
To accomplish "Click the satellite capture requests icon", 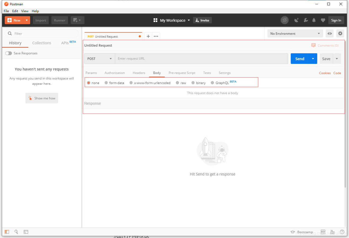I will 297,20.
